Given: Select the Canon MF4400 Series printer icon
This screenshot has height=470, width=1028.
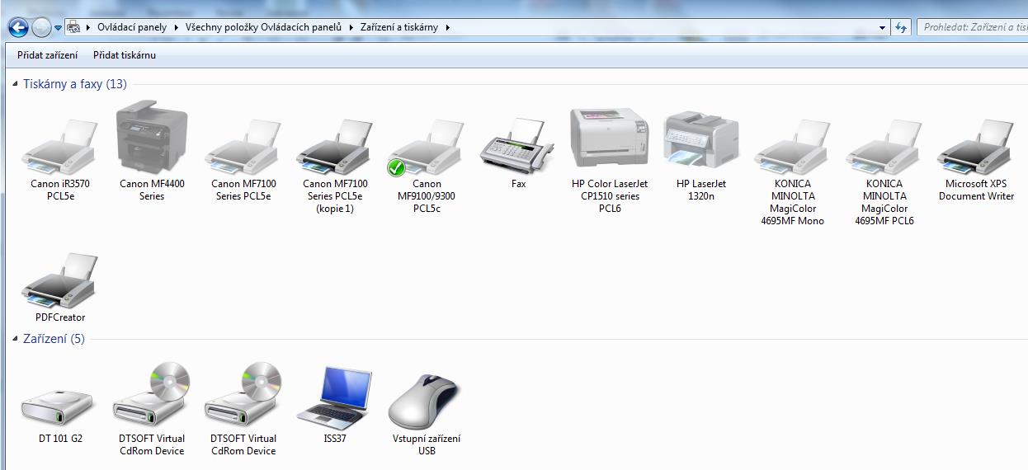Looking at the screenshot, I should coord(152,138).
